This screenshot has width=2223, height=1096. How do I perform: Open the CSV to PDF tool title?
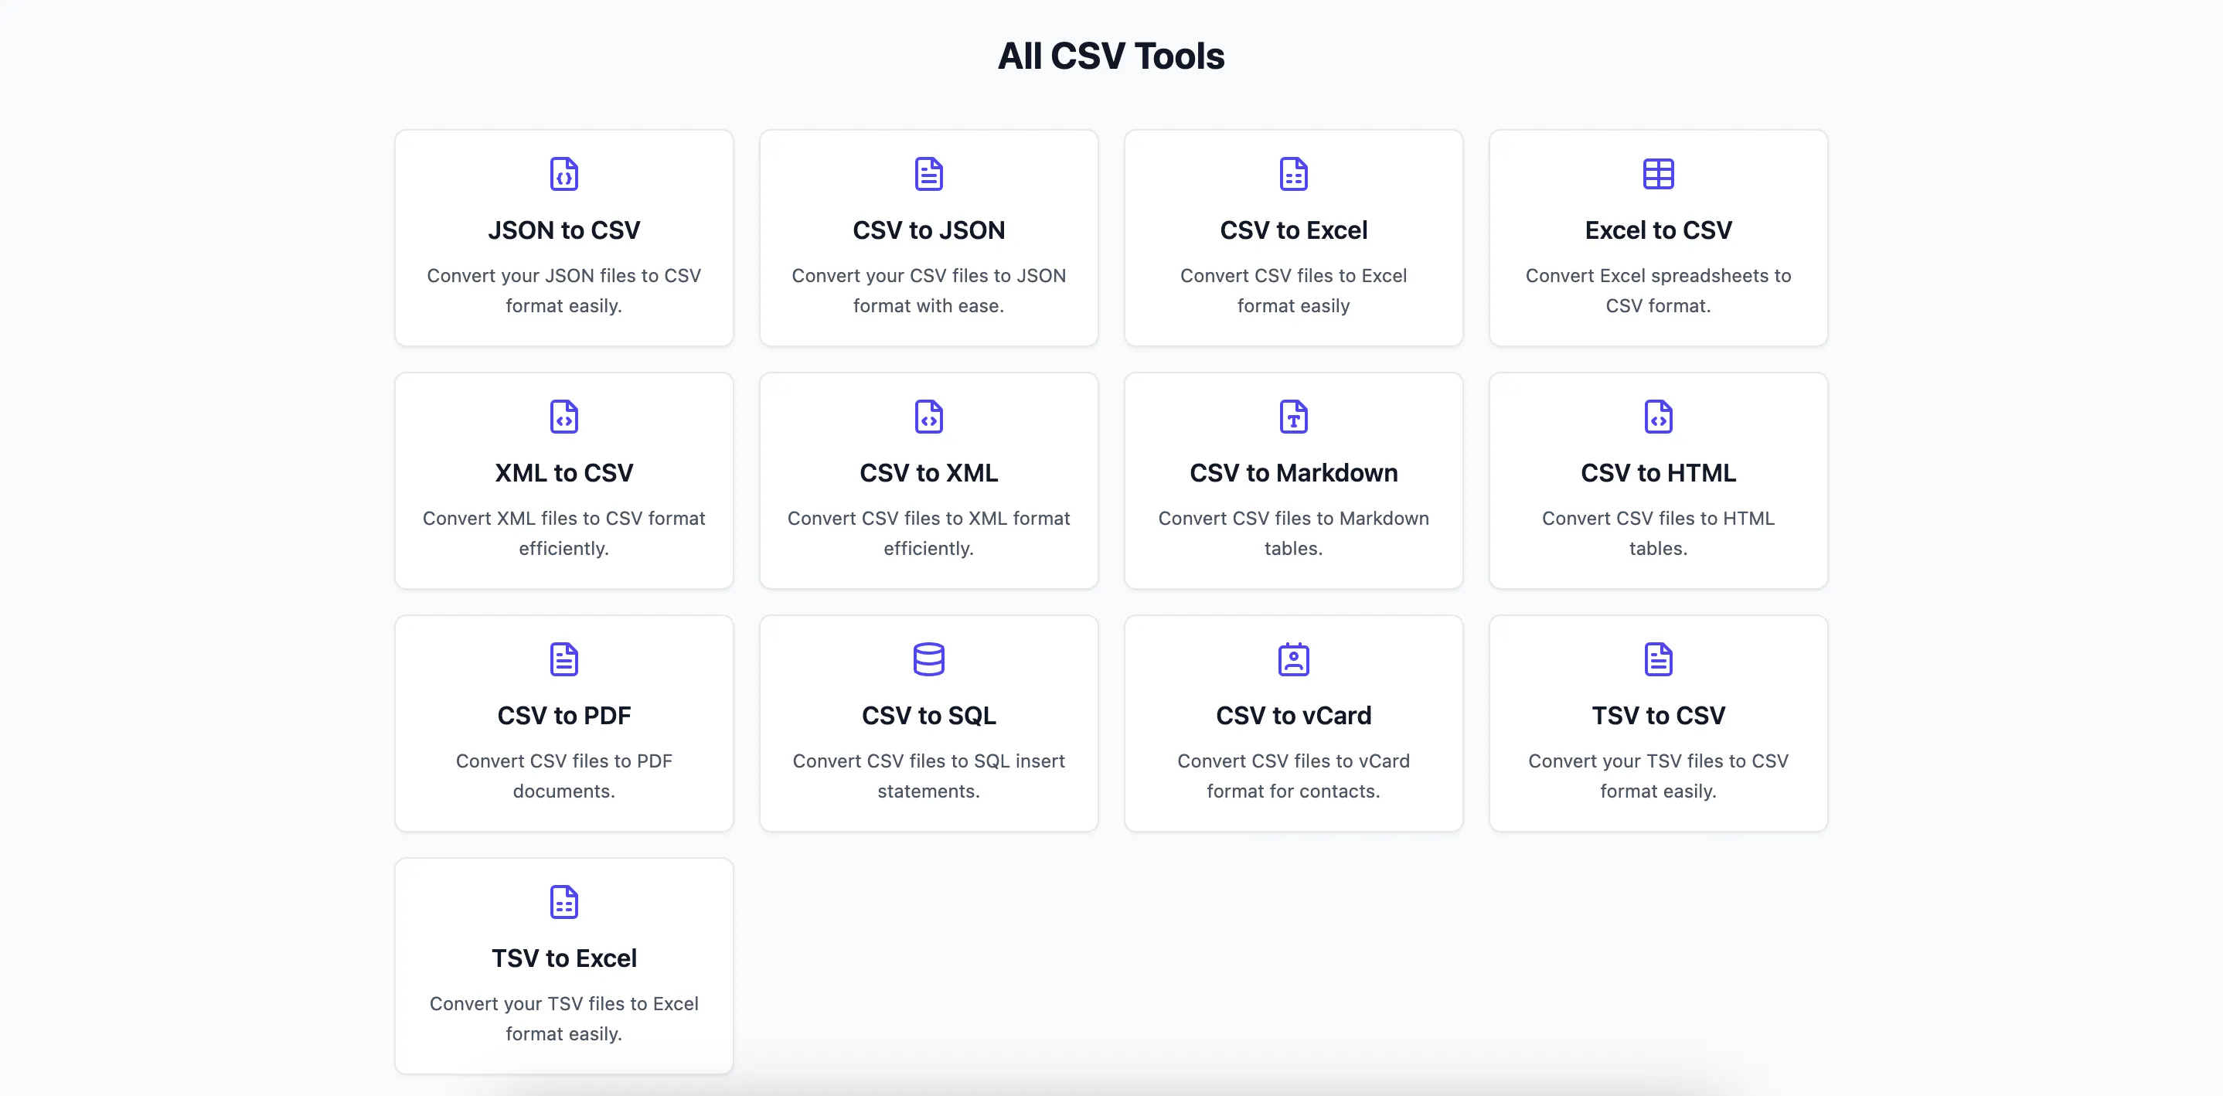pos(563,716)
